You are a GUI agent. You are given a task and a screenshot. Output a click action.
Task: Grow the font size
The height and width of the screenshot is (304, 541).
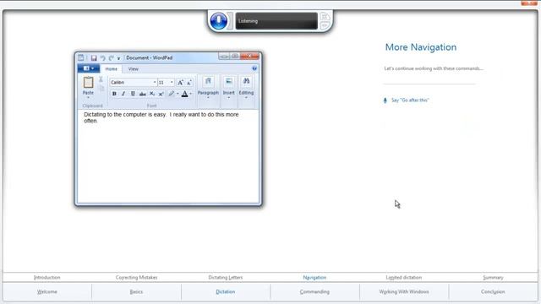(180, 83)
